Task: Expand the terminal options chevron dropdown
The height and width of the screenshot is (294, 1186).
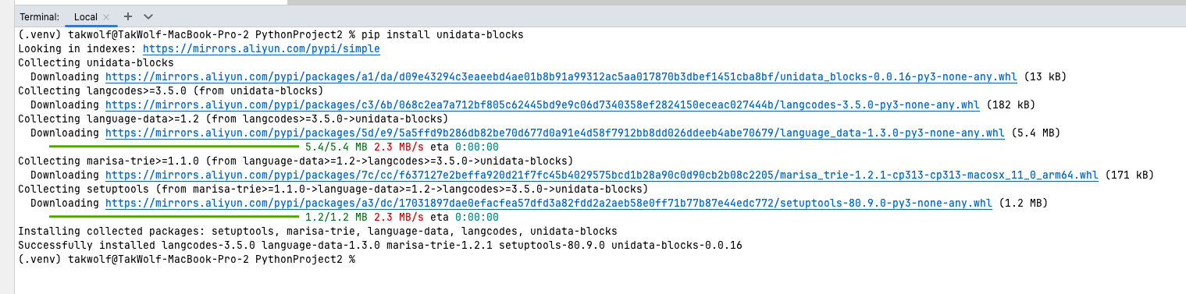Action: tap(148, 16)
